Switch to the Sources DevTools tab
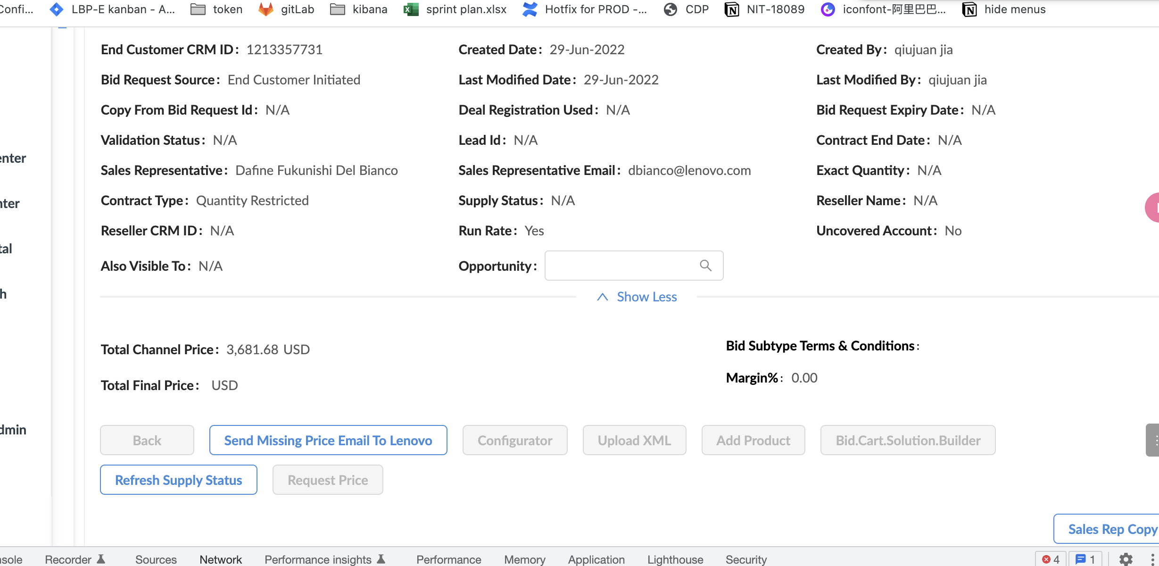 [x=156, y=559]
